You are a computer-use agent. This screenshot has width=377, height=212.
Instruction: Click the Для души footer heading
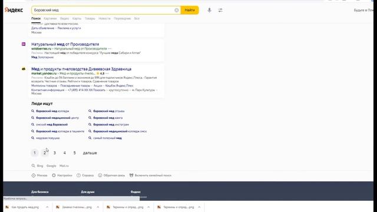point(88,192)
